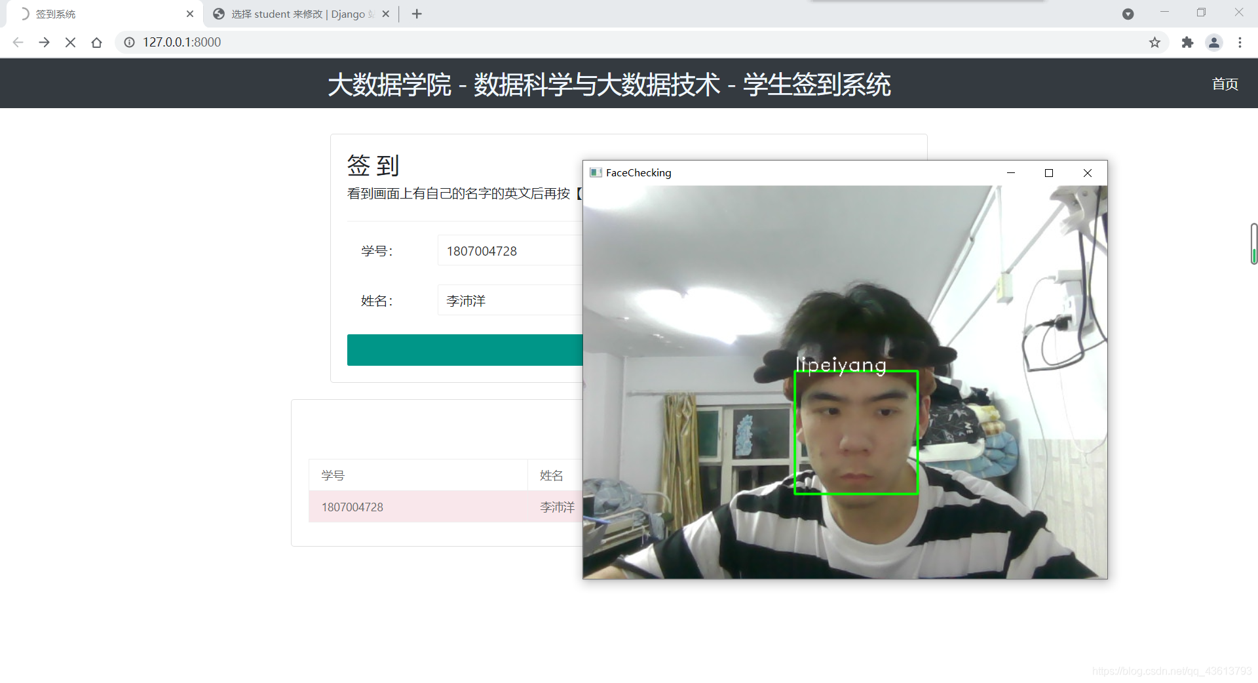
Task: Click table cell 李沛洋 in the record row
Action: click(x=556, y=507)
